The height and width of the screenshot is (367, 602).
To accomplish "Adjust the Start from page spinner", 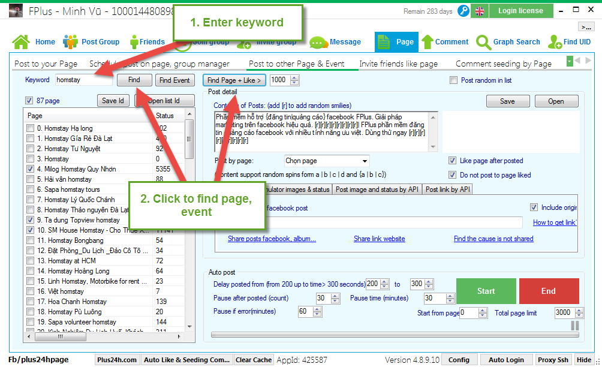I will pos(483,313).
